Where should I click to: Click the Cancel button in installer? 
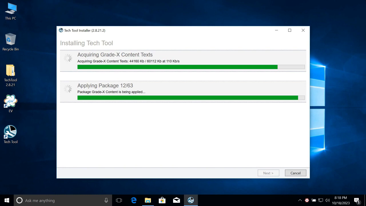[295, 173]
